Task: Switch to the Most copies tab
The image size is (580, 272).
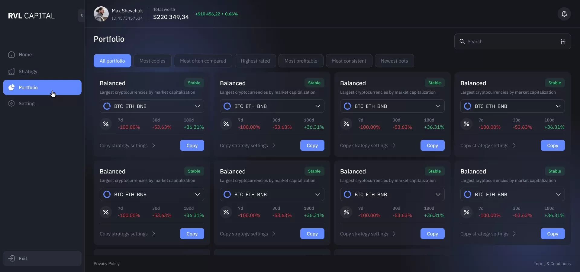Action: [x=152, y=61]
